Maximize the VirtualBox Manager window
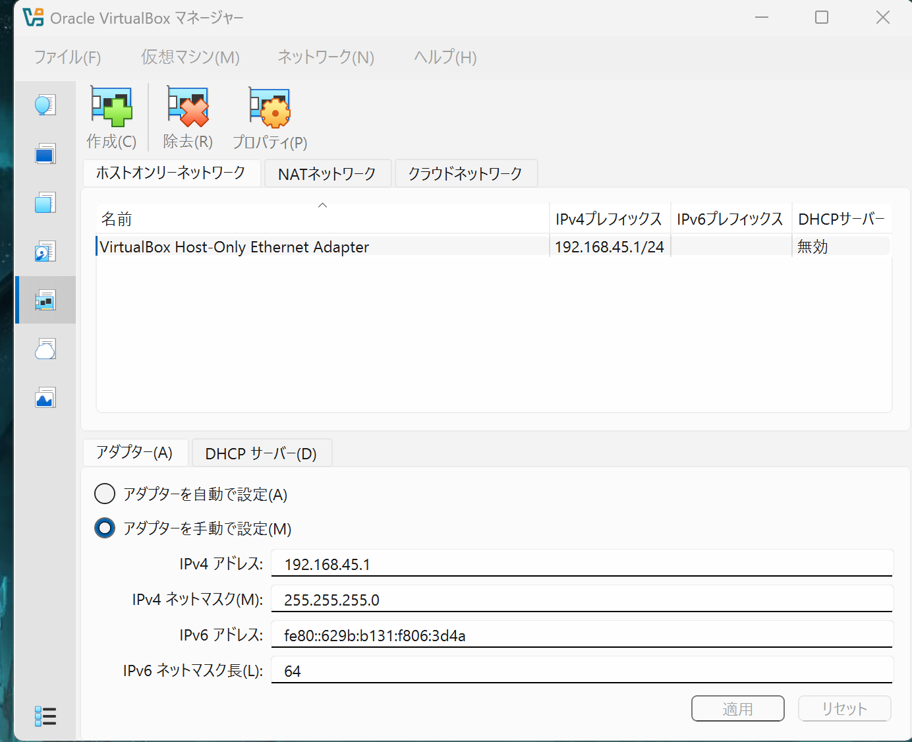Image resolution: width=912 pixels, height=742 pixels. (822, 18)
